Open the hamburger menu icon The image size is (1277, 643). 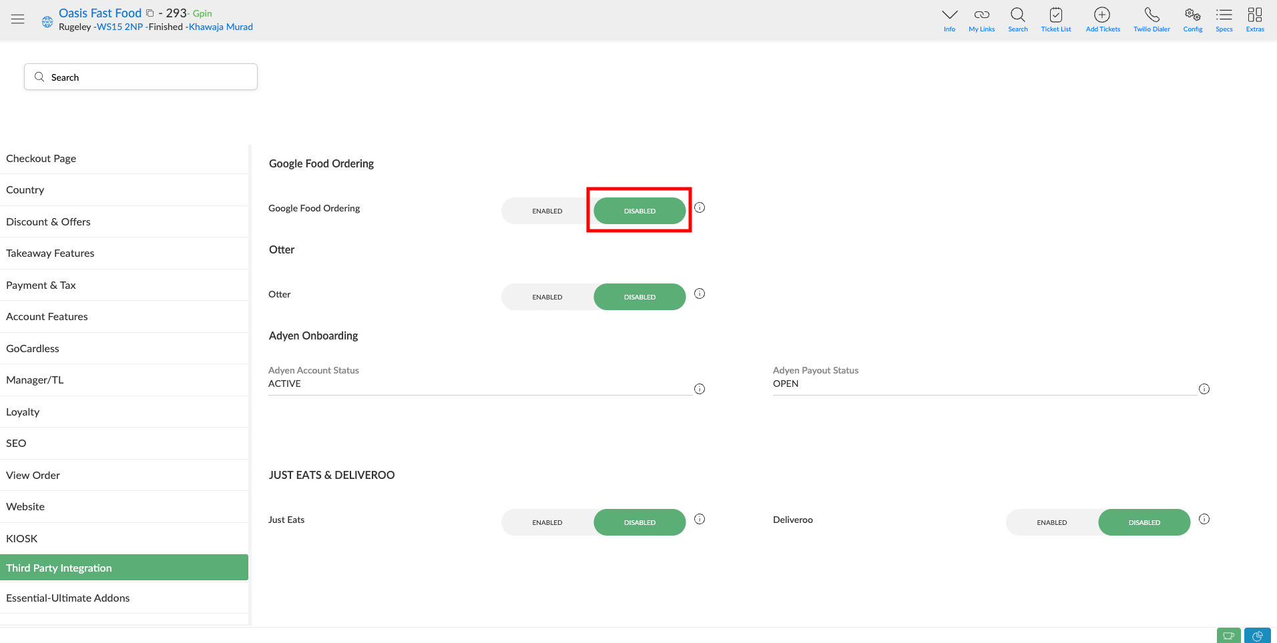pyautogui.click(x=18, y=19)
